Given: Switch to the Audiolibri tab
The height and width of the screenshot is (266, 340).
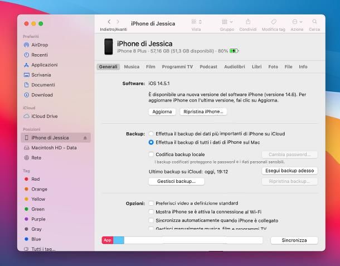Looking at the screenshot, I should [x=235, y=67].
